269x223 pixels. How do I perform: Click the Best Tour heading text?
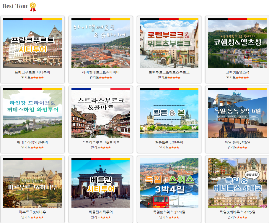pos(15,6)
